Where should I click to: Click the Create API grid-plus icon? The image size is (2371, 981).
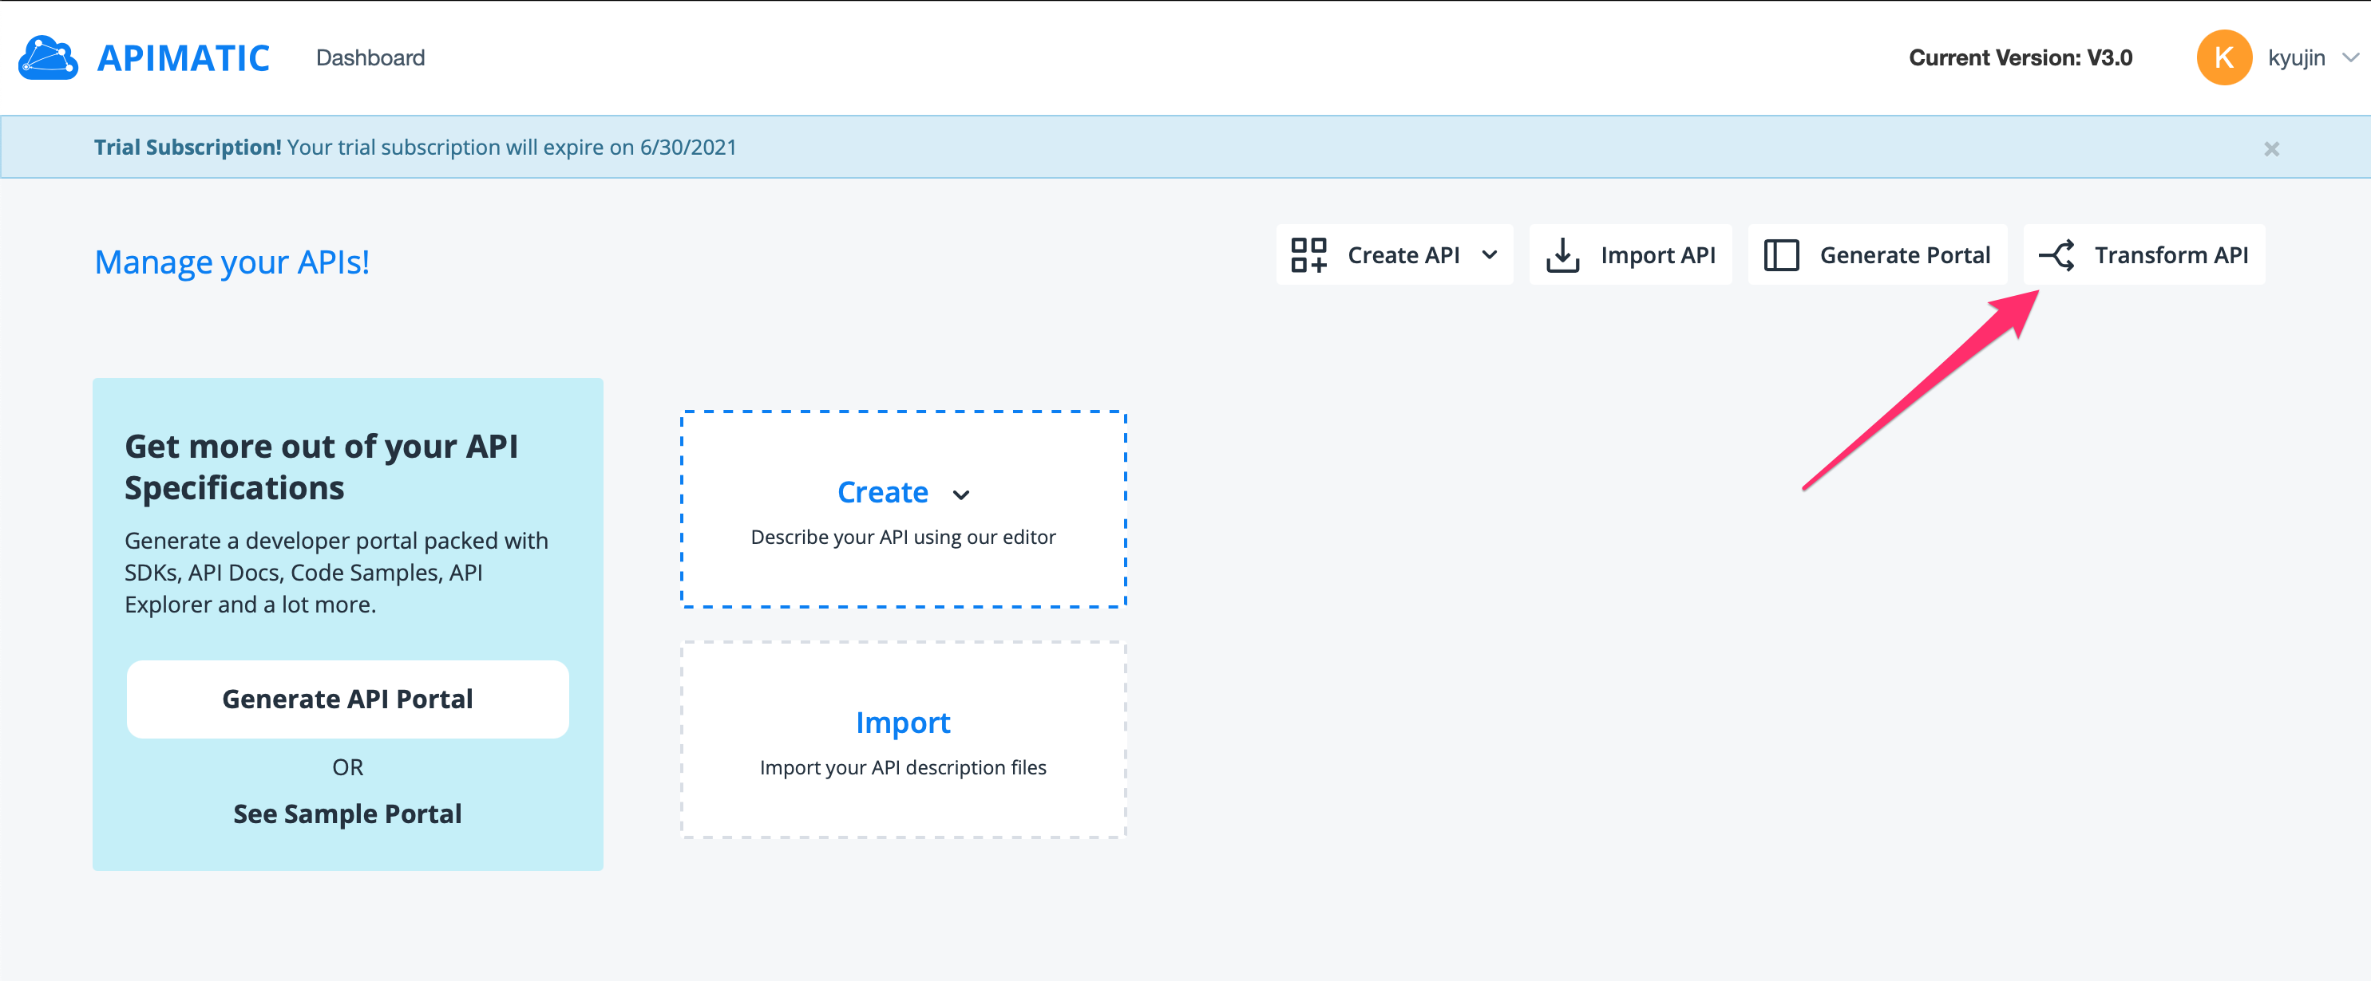[x=1308, y=254]
